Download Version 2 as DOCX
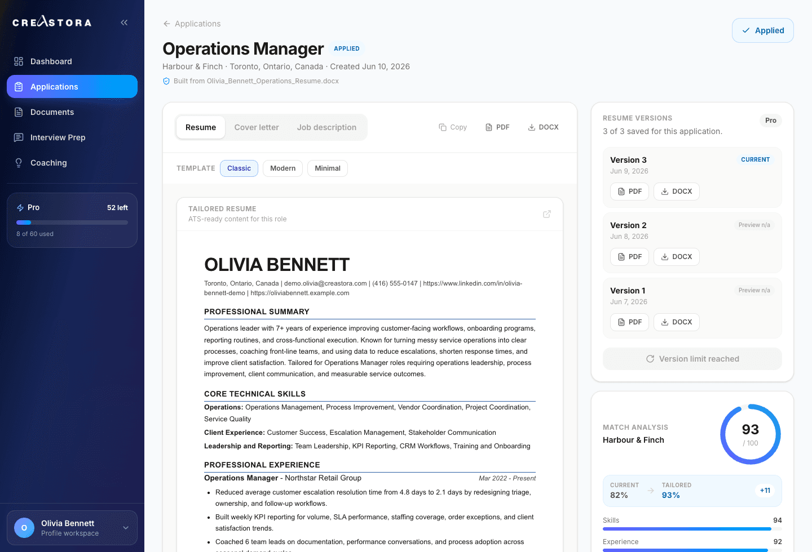Screen dimensions: 812x552 point(677,257)
